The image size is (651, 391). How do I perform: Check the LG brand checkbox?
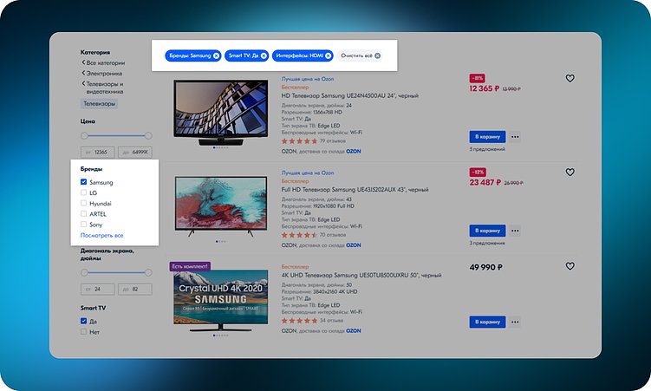83,192
